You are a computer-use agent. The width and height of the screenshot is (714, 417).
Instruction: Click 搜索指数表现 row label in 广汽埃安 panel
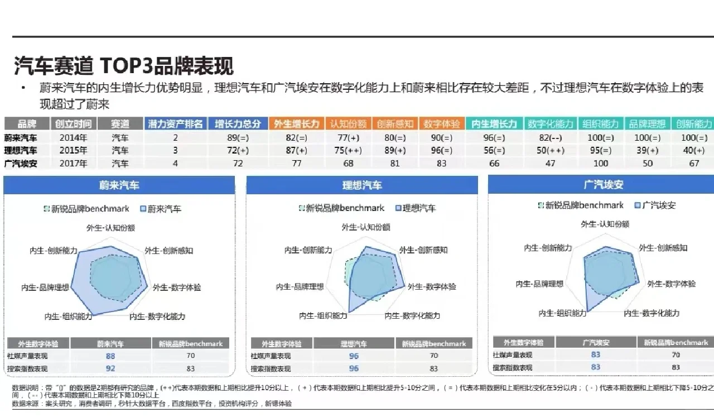coord(512,367)
